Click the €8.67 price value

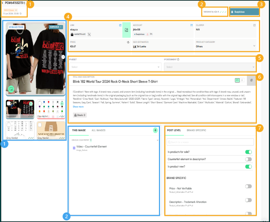(73, 47)
